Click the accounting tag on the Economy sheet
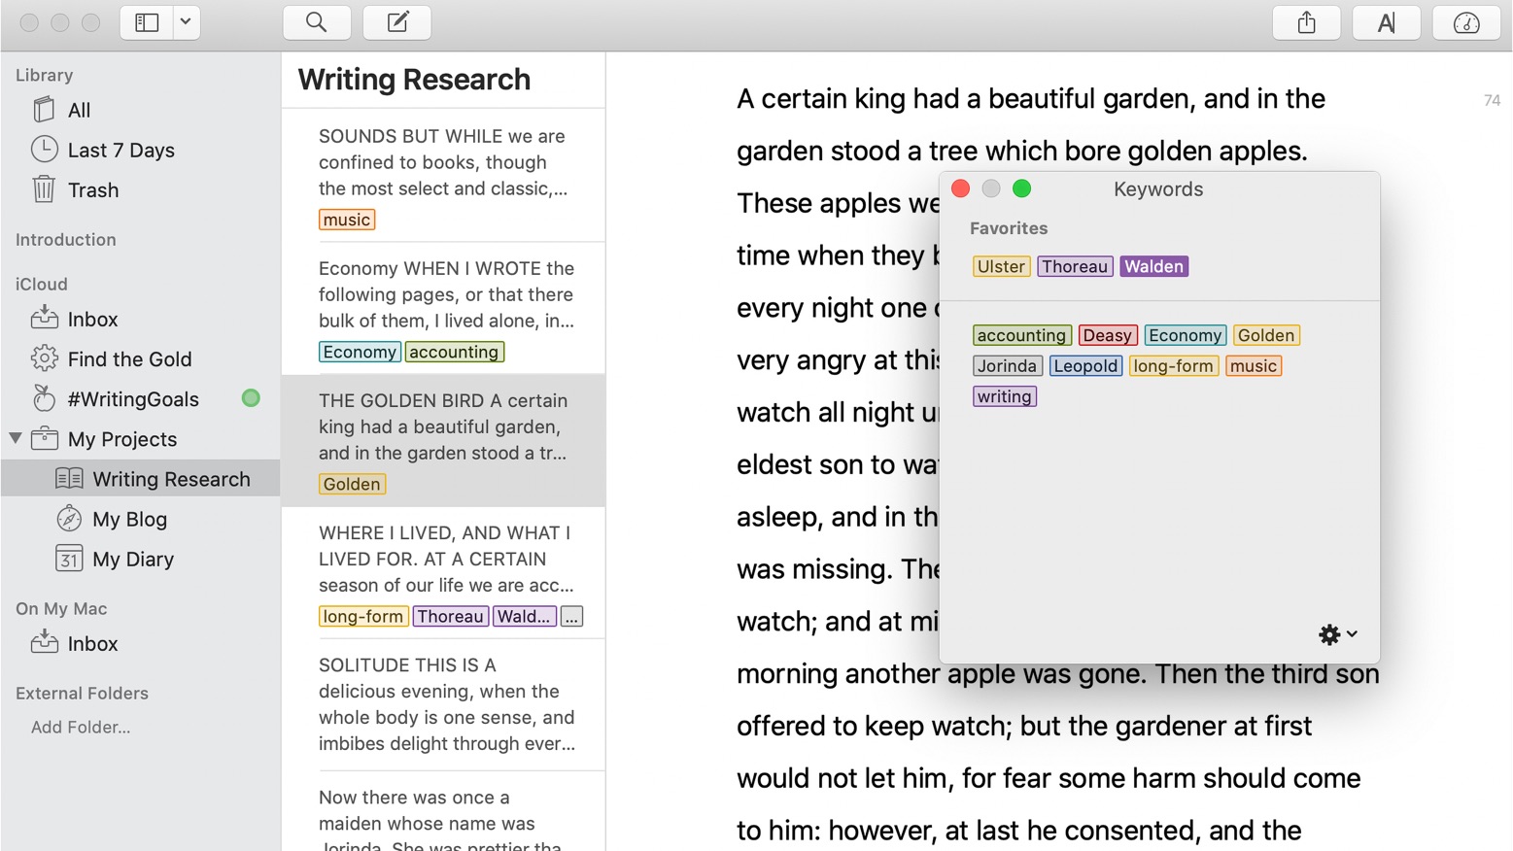This screenshot has height=851, width=1513. 454,352
